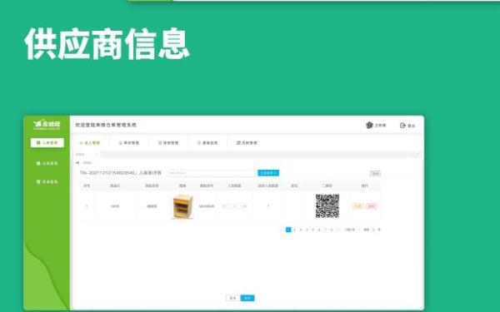This screenshot has width=500, height=312.
Task: Open the page-size dropdown in pagination
Action: point(352,230)
